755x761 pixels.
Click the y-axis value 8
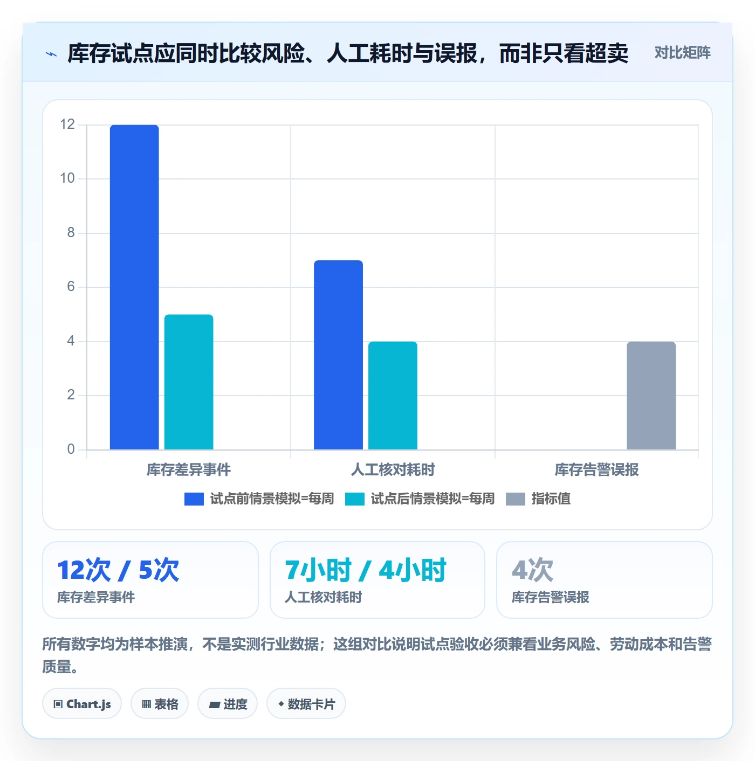(x=71, y=233)
